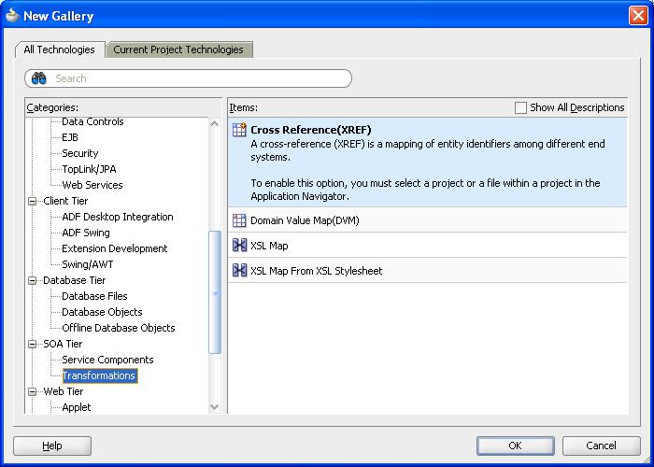Enable Show All Descriptions checkbox
The width and height of the screenshot is (654, 467).
[x=520, y=107]
